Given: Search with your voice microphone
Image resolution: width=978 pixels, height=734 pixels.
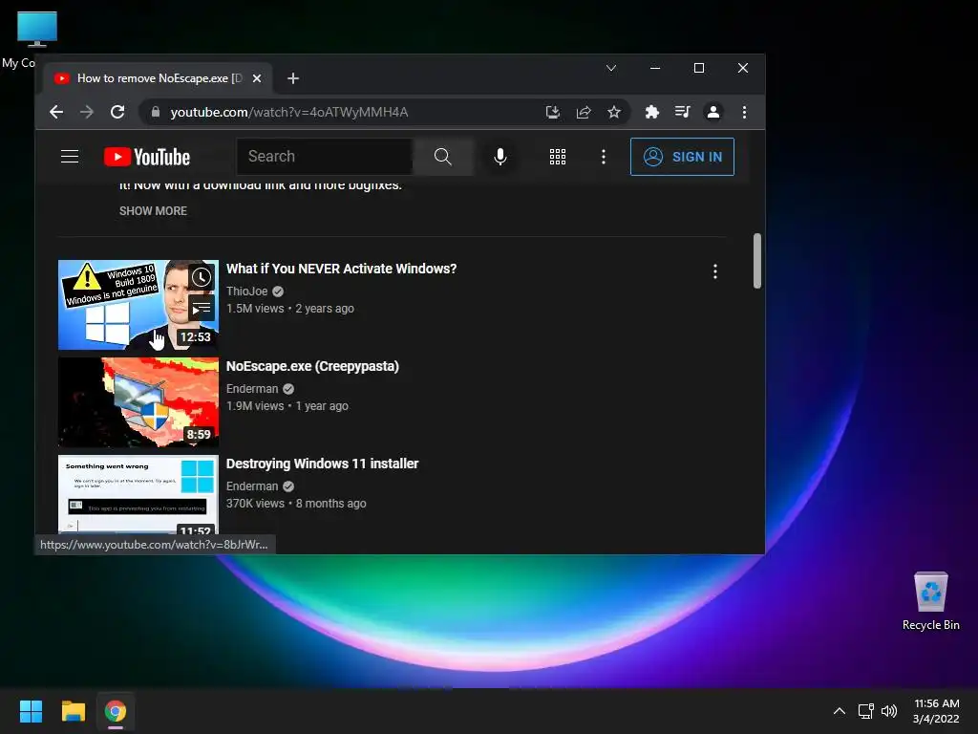Looking at the screenshot, I should pos(500,156).
